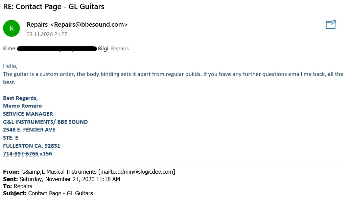Open the email in a new window

point(331,25)
